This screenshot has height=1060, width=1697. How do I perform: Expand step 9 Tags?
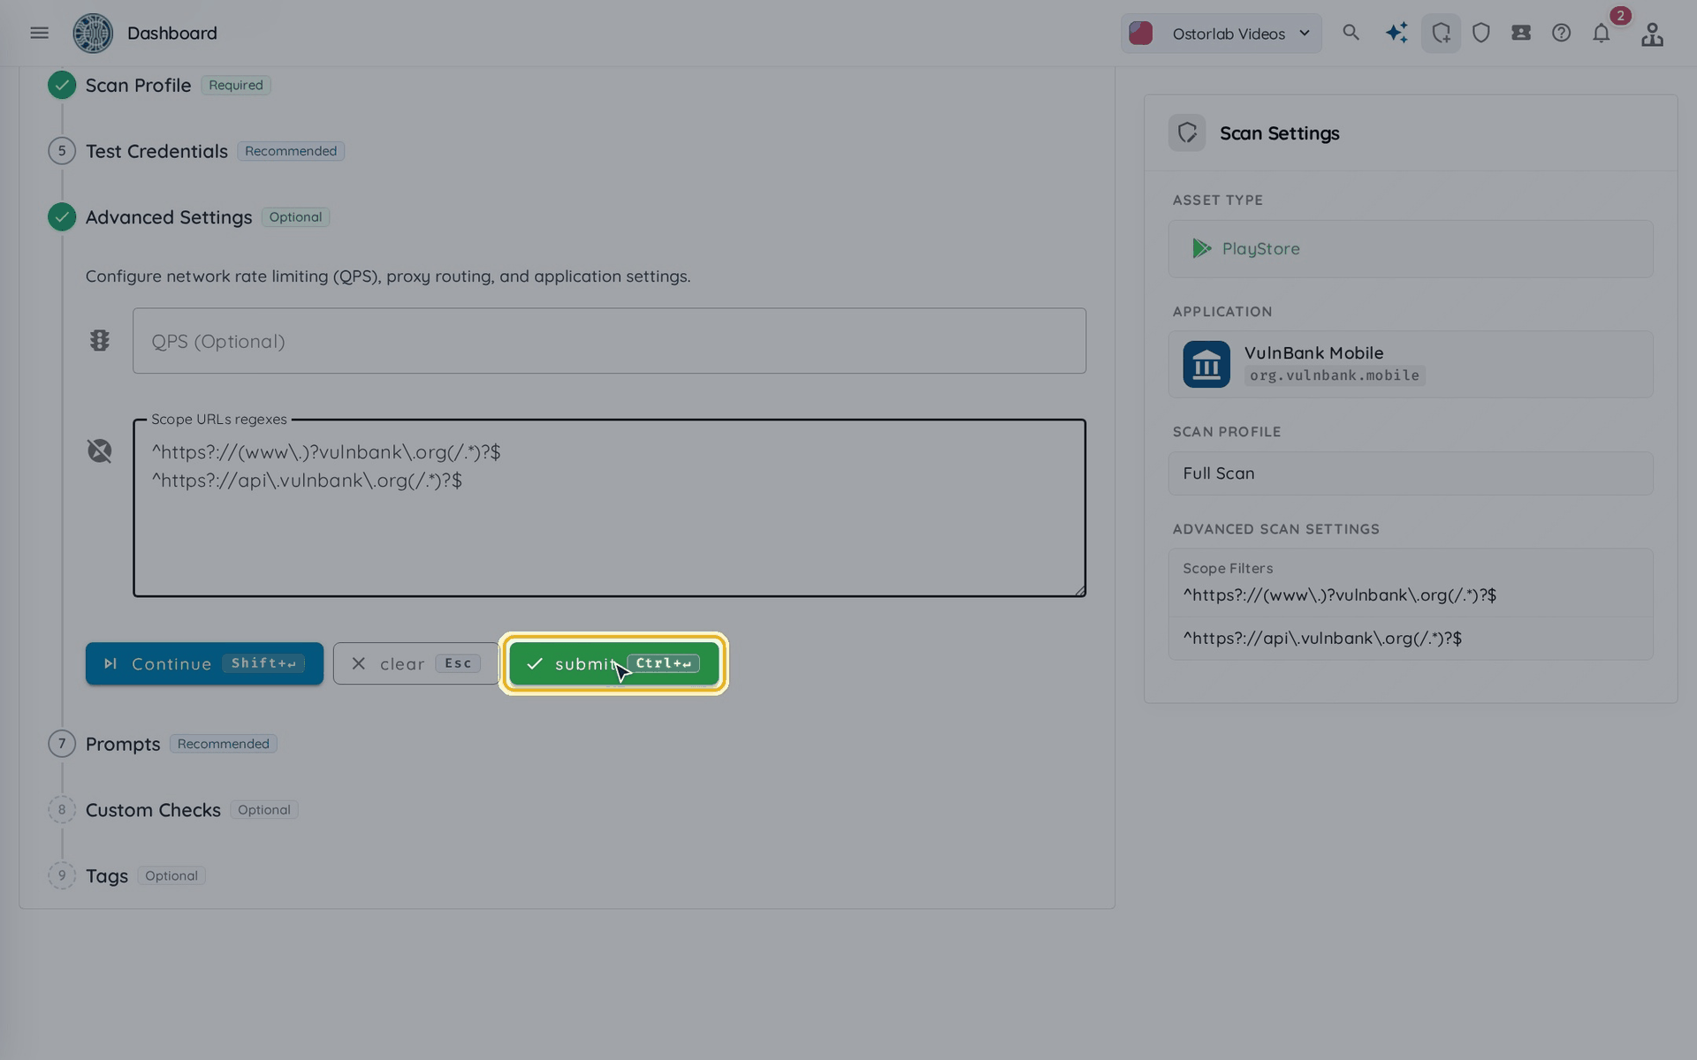coord(107,876)
